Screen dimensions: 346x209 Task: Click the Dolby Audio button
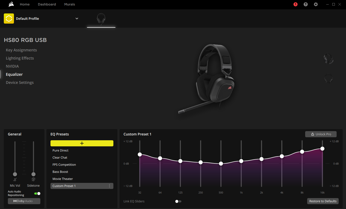pos(24,201)
